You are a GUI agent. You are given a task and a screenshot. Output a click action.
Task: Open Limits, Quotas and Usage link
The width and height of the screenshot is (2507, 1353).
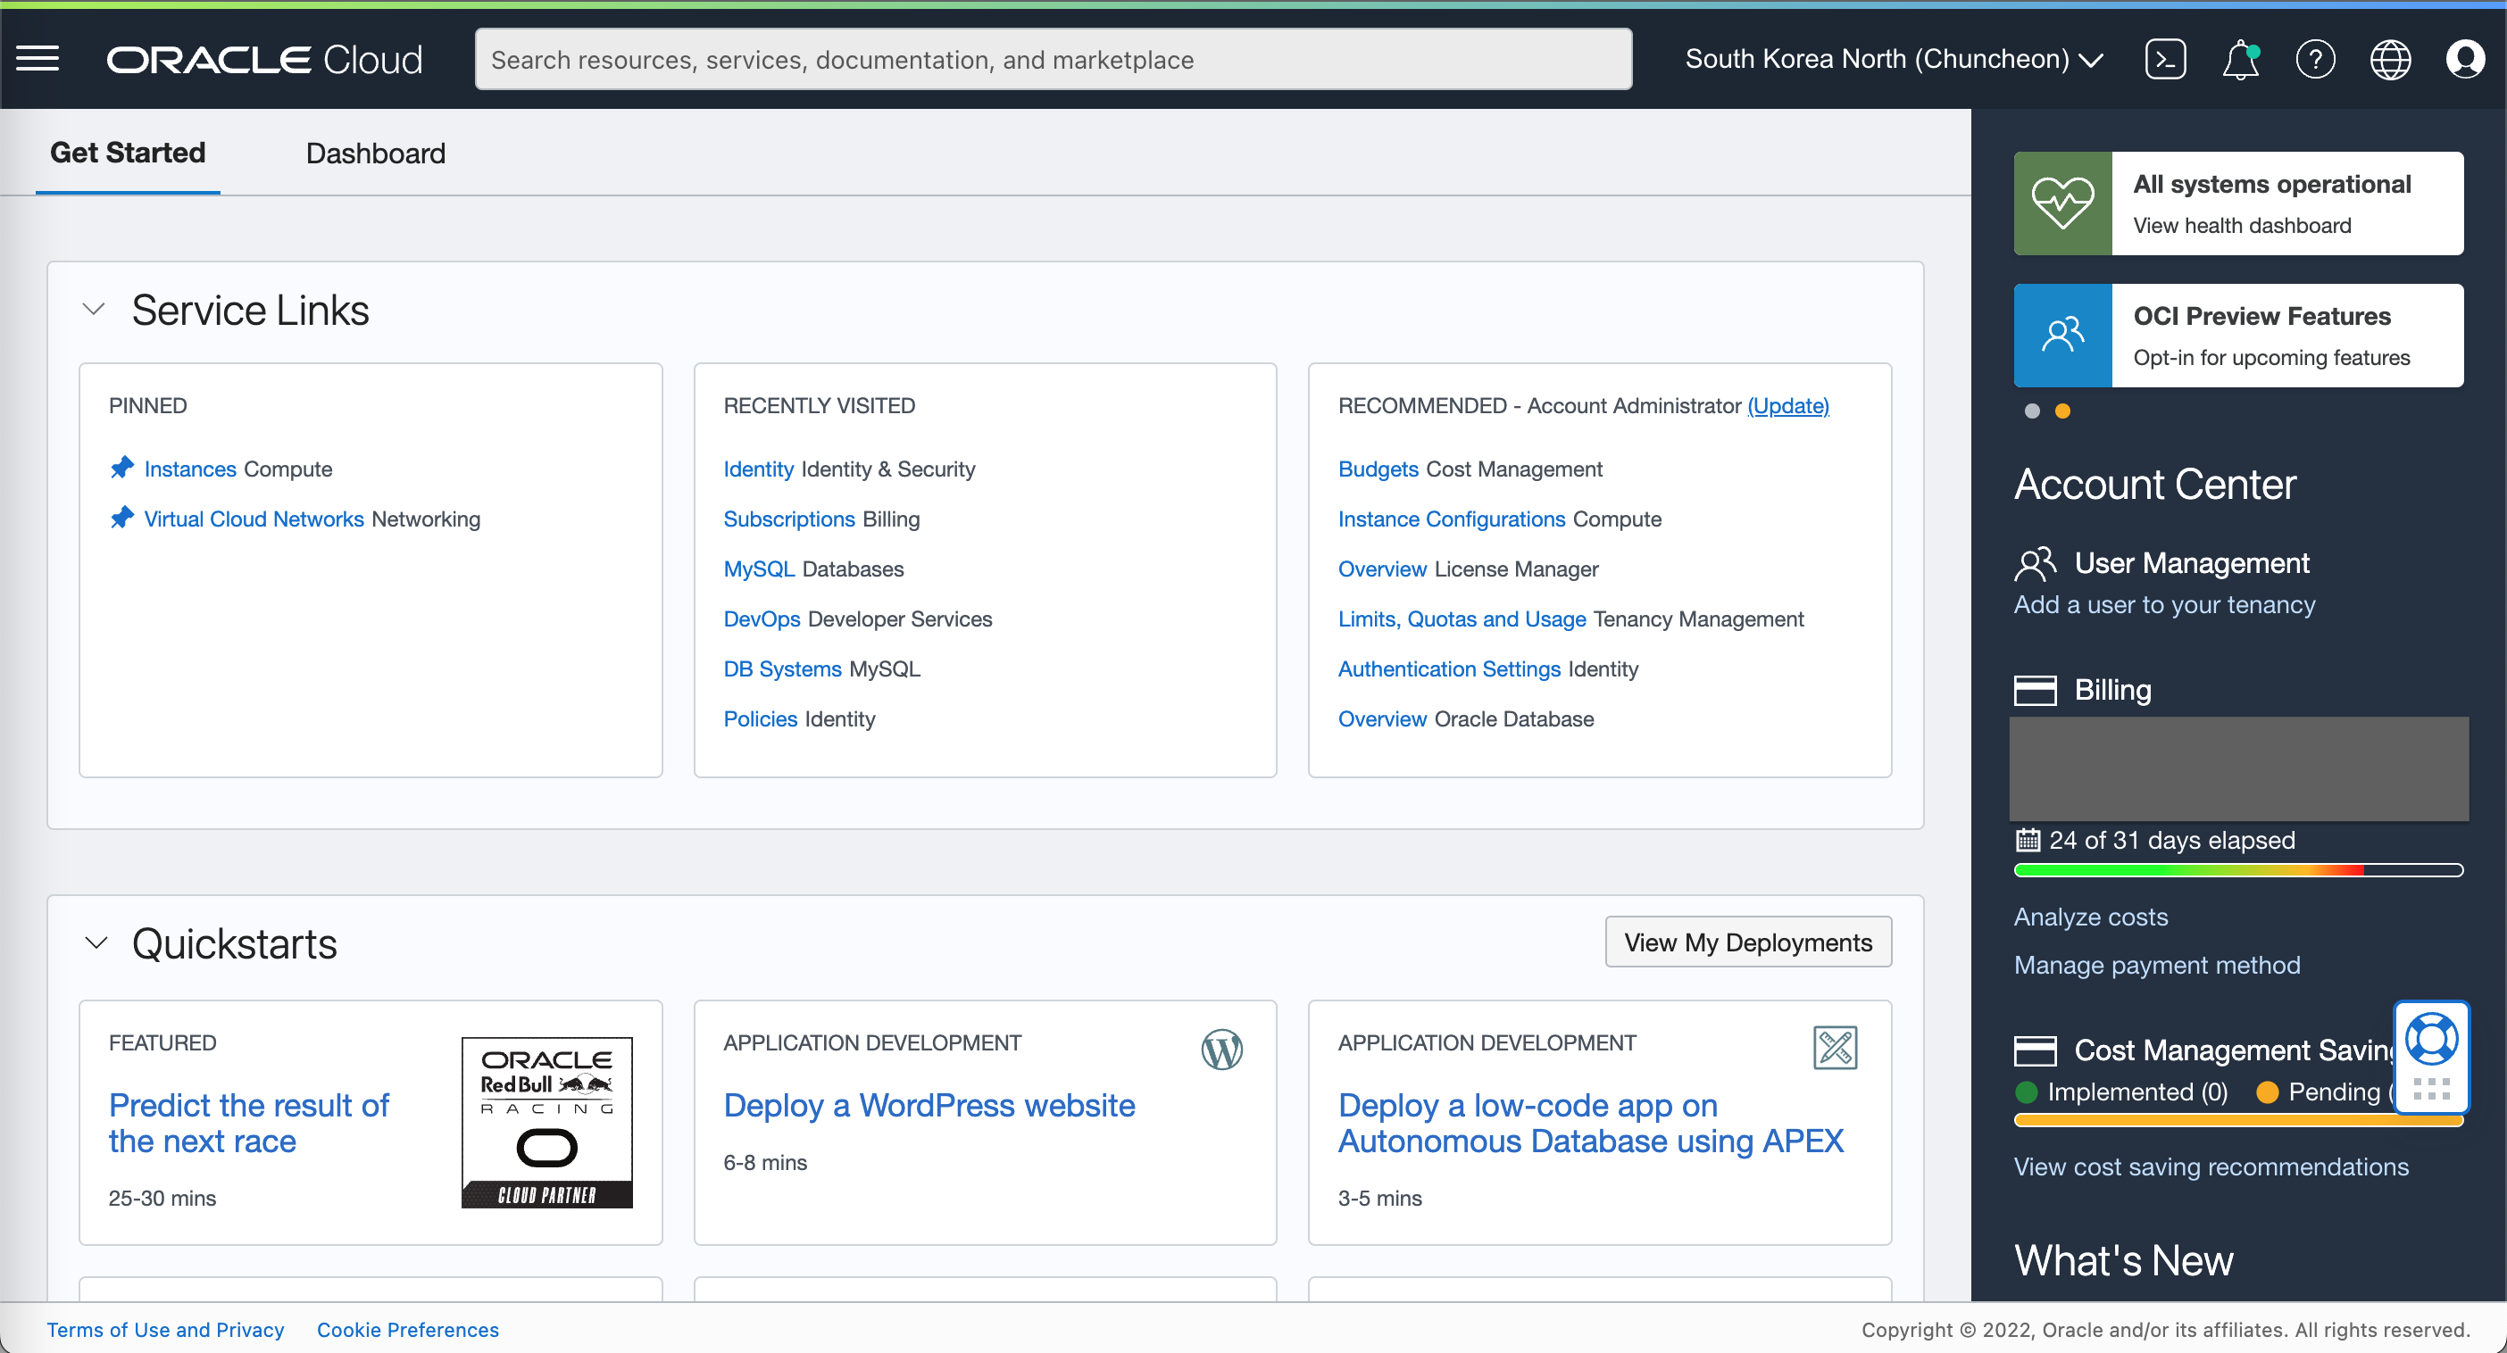pyautogui.click(x=1462, y=618)
